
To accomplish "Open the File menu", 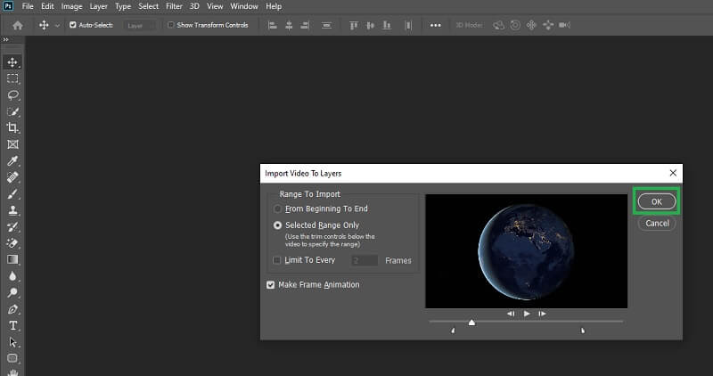I will (x=28, y=6).
